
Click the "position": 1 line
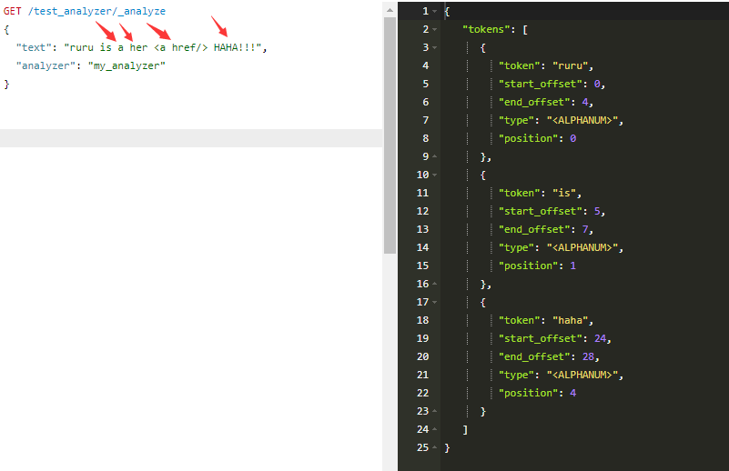click(x=538, y=266)
